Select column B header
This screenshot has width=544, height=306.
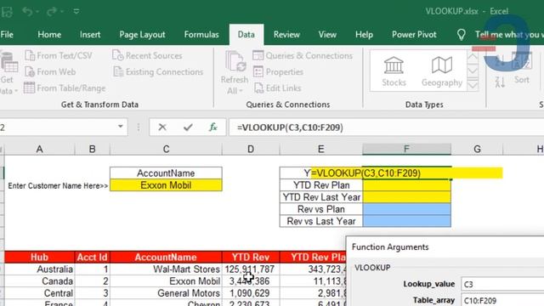pos(92,150)
